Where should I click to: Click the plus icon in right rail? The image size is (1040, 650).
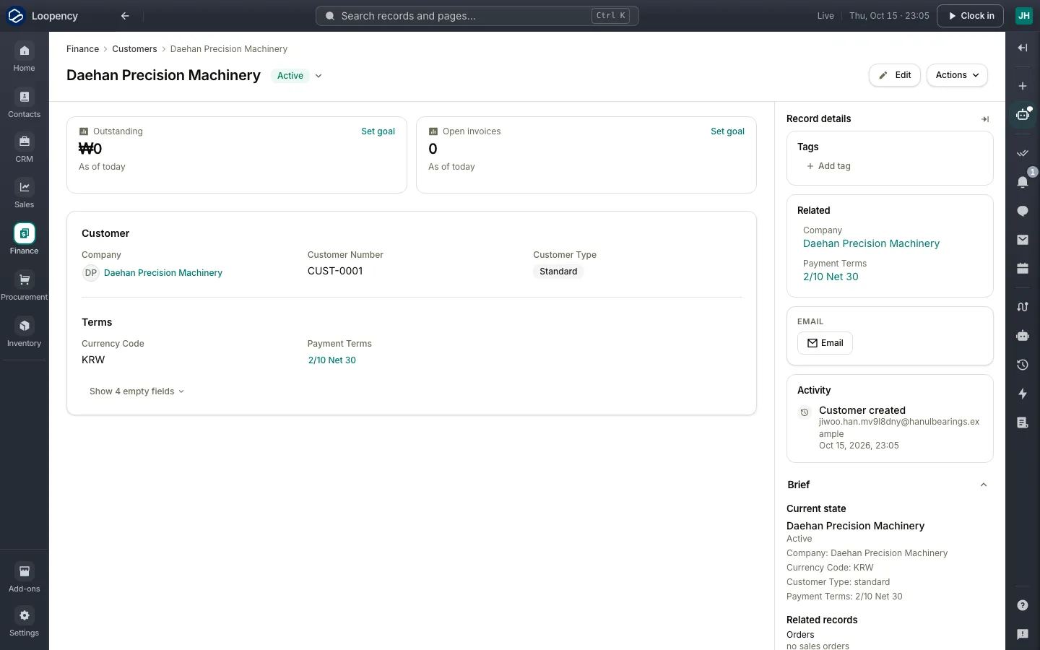click(x=1023, y=86)
